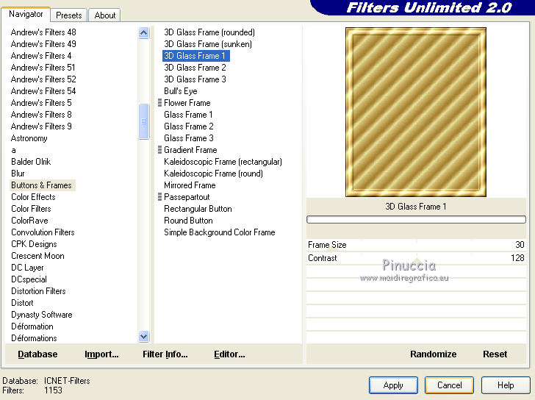Apply the 3D Glass Frame filter

393,385
